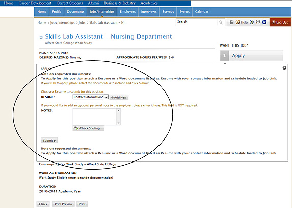This screenshot has width=292, height=208.
Task: Click the Log Out button
Action: [x=280, y=22]
